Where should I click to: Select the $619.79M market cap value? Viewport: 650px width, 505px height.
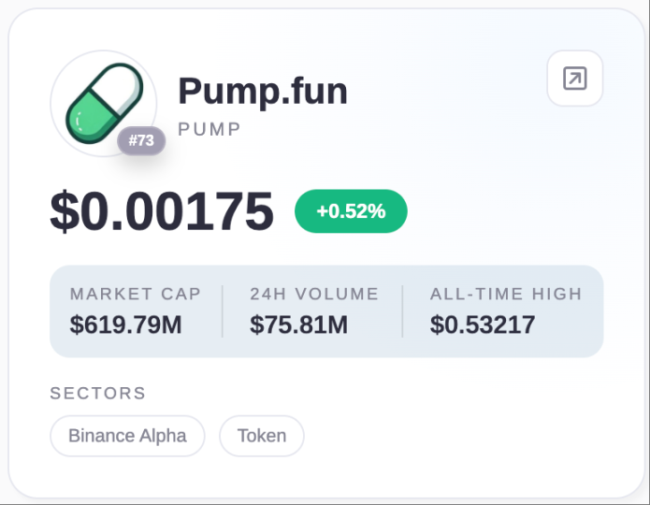point(126,325)
